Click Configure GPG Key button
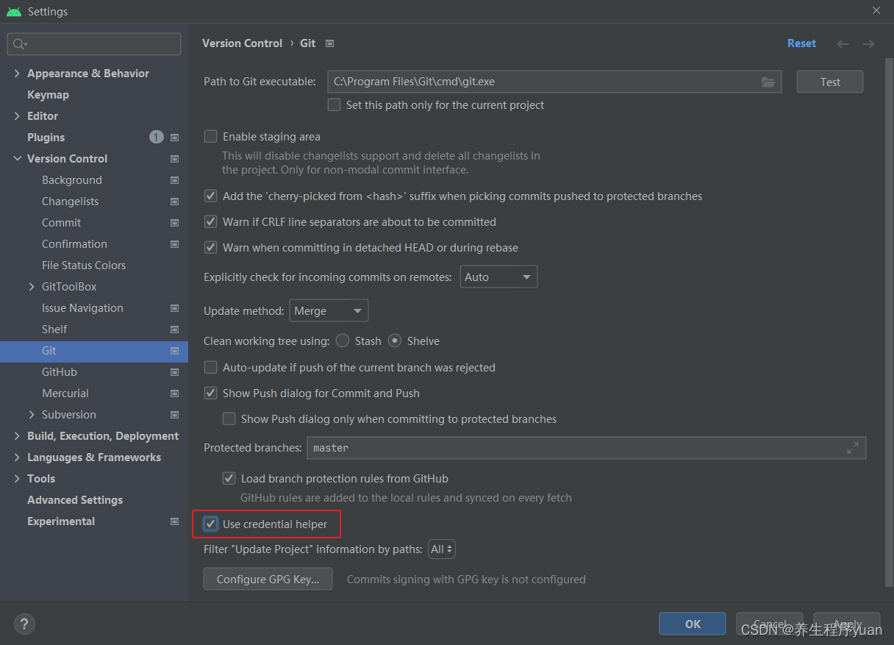The width and height of the screenshot is (894, 645). pyautogui.click(x=268, y=580)
